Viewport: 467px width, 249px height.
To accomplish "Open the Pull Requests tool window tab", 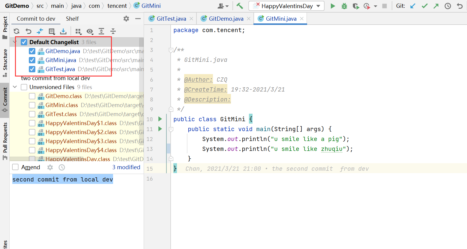I will (x=5, y=141).
